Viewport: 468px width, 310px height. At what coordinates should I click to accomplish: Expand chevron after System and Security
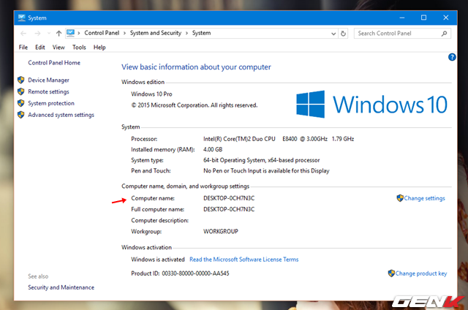tap(186, 33)
